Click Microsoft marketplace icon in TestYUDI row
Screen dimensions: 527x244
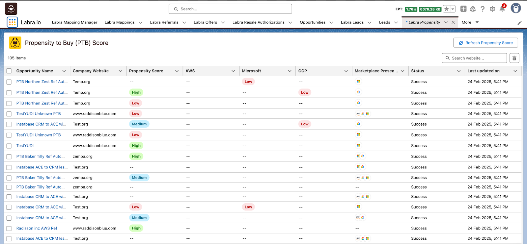pyautogui.click(x=358, y=145)
